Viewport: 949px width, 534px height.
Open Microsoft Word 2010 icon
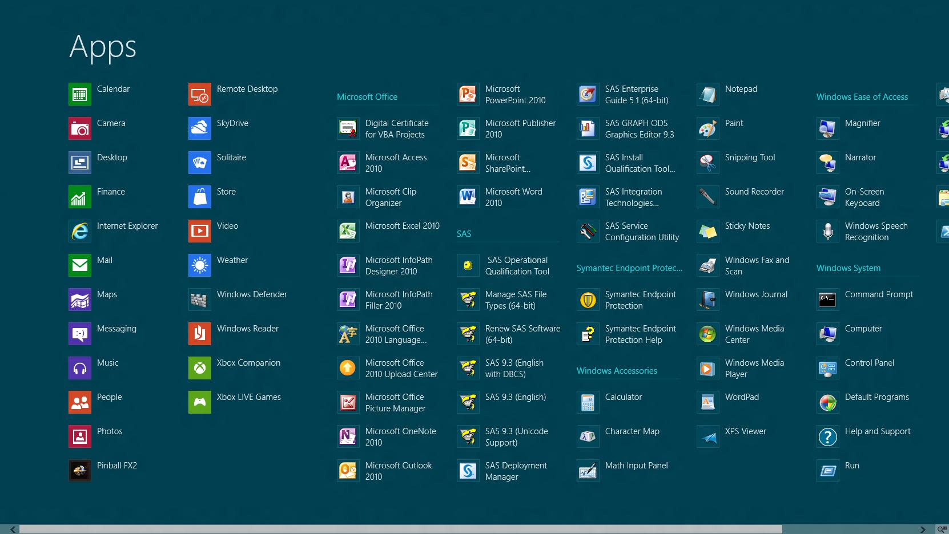pos(468,197)
